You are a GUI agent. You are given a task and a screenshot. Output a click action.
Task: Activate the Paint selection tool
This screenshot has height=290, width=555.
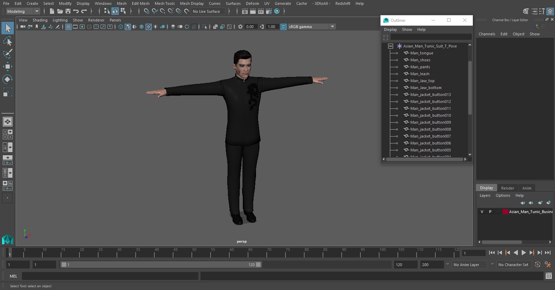pyautogui.click(x=8, y=54)
